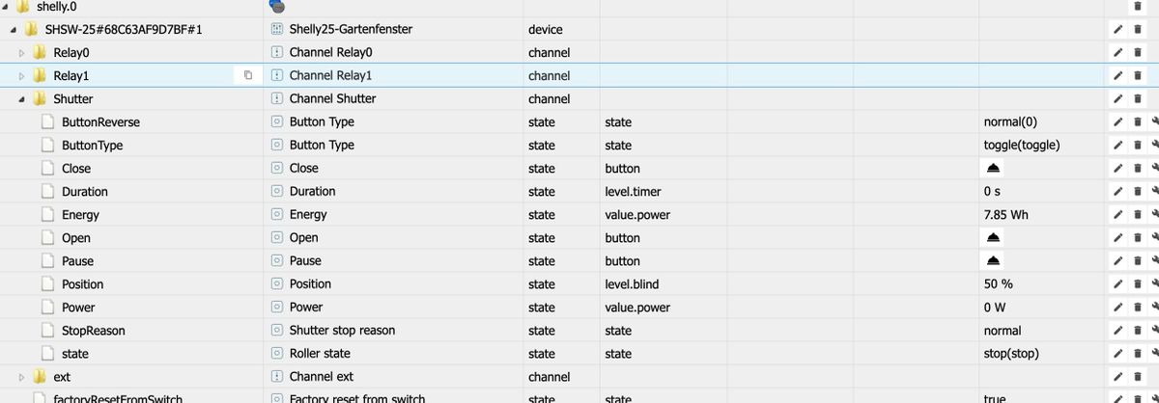This screenshot has width=1159, height=403.
Task: Expand the Relay1 channel
Action: (22, 75)
